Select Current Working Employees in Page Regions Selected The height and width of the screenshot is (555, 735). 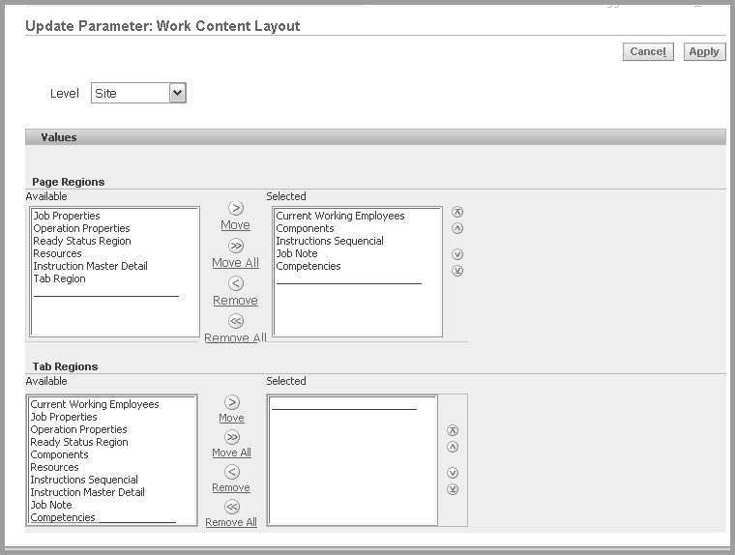[340, 216]
